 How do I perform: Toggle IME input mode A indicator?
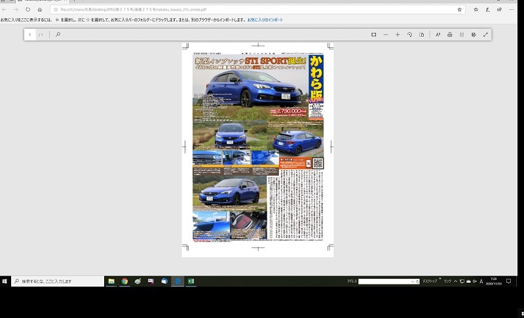pyautogui.click(x=481, y=281)
